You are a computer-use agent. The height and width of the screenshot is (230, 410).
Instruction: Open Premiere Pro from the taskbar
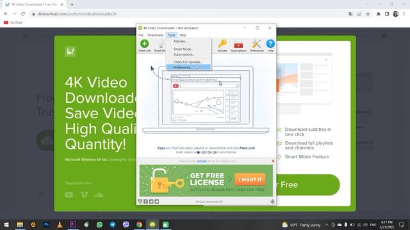73,224
